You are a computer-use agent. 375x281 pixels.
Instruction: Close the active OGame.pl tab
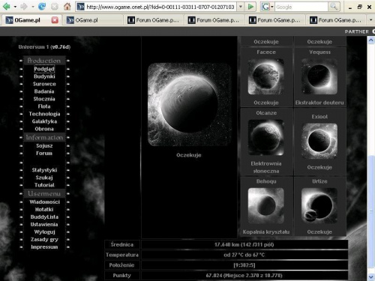coord(55,20)
